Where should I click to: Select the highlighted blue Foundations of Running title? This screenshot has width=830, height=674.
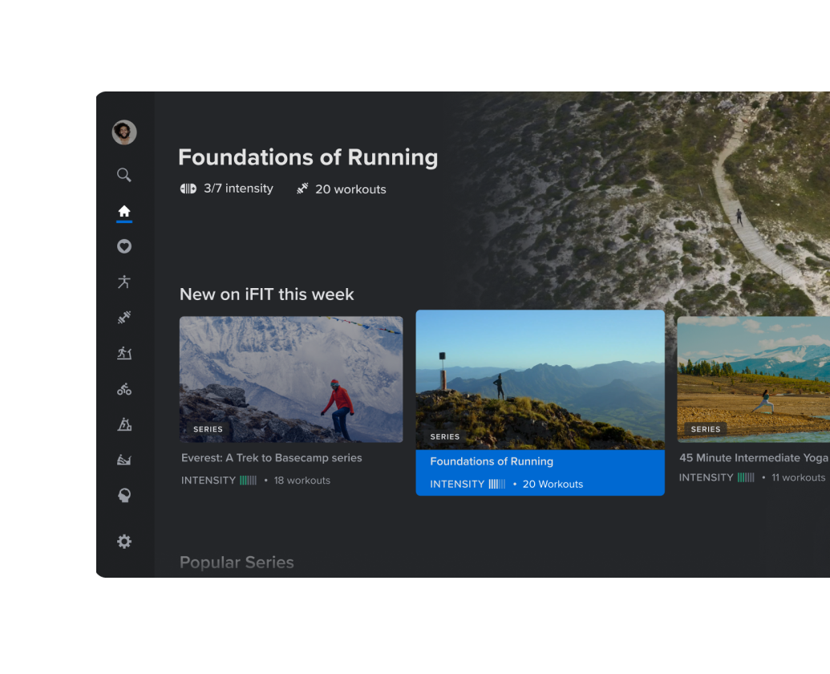492,461
